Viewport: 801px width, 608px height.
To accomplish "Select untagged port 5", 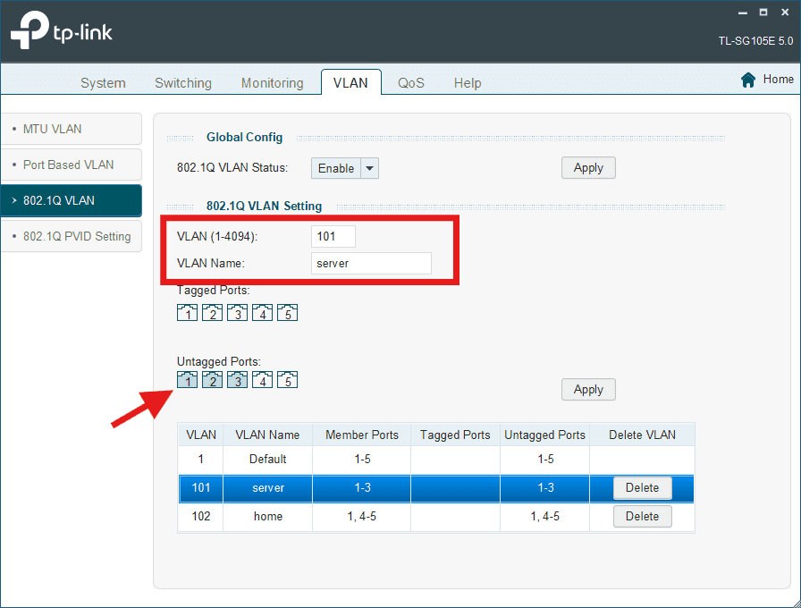I will (287, 379).
